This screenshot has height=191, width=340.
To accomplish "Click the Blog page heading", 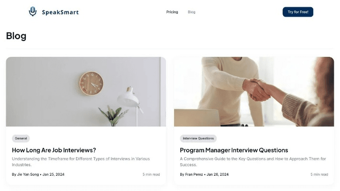I will 16,36.
